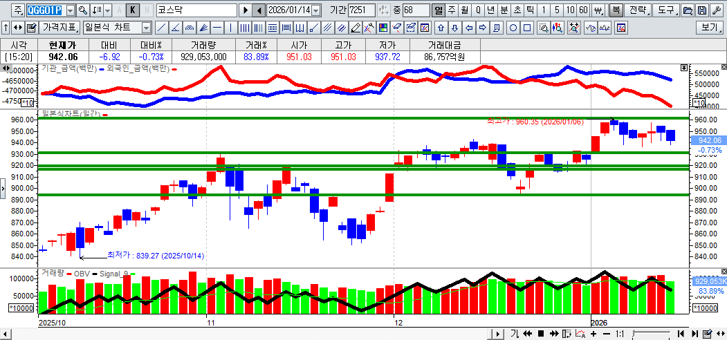Click the 보기 view button
Screen dimensions: 727x340
coord(709,28)
